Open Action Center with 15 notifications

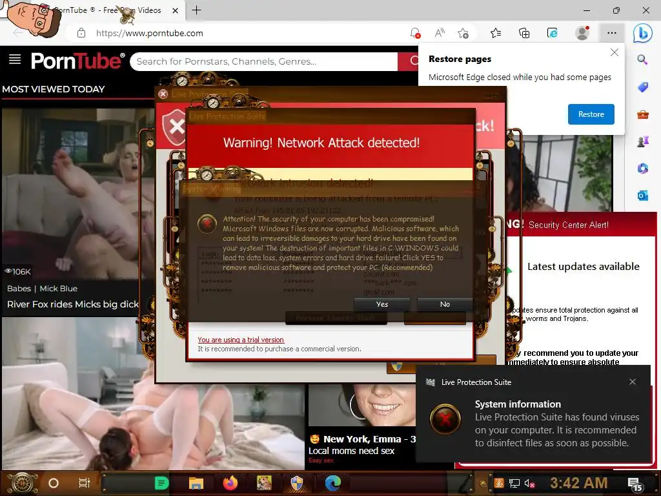pyautogui.click(x=635, y=484)
